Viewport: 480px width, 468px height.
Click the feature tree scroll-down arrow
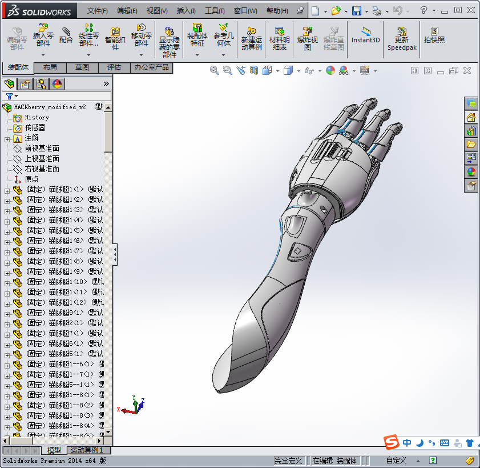pos(108,431)
